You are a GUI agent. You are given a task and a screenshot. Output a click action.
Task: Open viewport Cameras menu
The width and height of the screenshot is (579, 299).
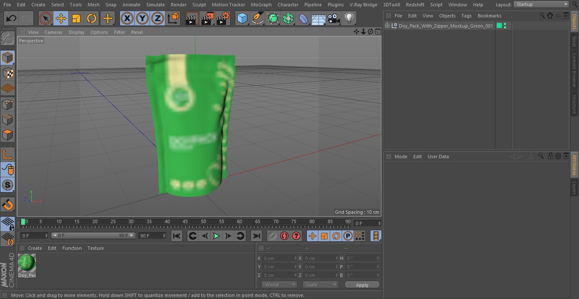click(x=53, y=32)
